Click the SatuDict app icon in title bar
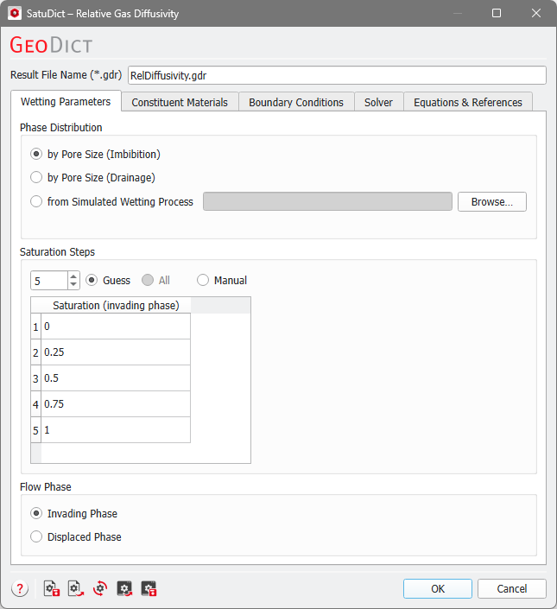Viewport: 557px width, 609px height. coord(15,13)
